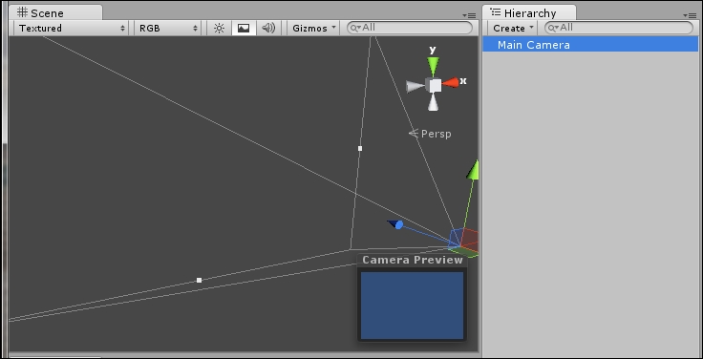
Task: Switch to the Scene tab
Action: [x=55, y=12]
